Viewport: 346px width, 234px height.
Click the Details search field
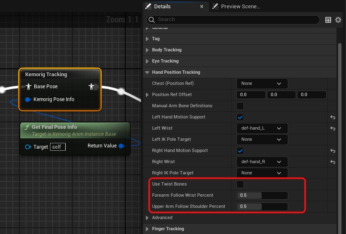236,19
